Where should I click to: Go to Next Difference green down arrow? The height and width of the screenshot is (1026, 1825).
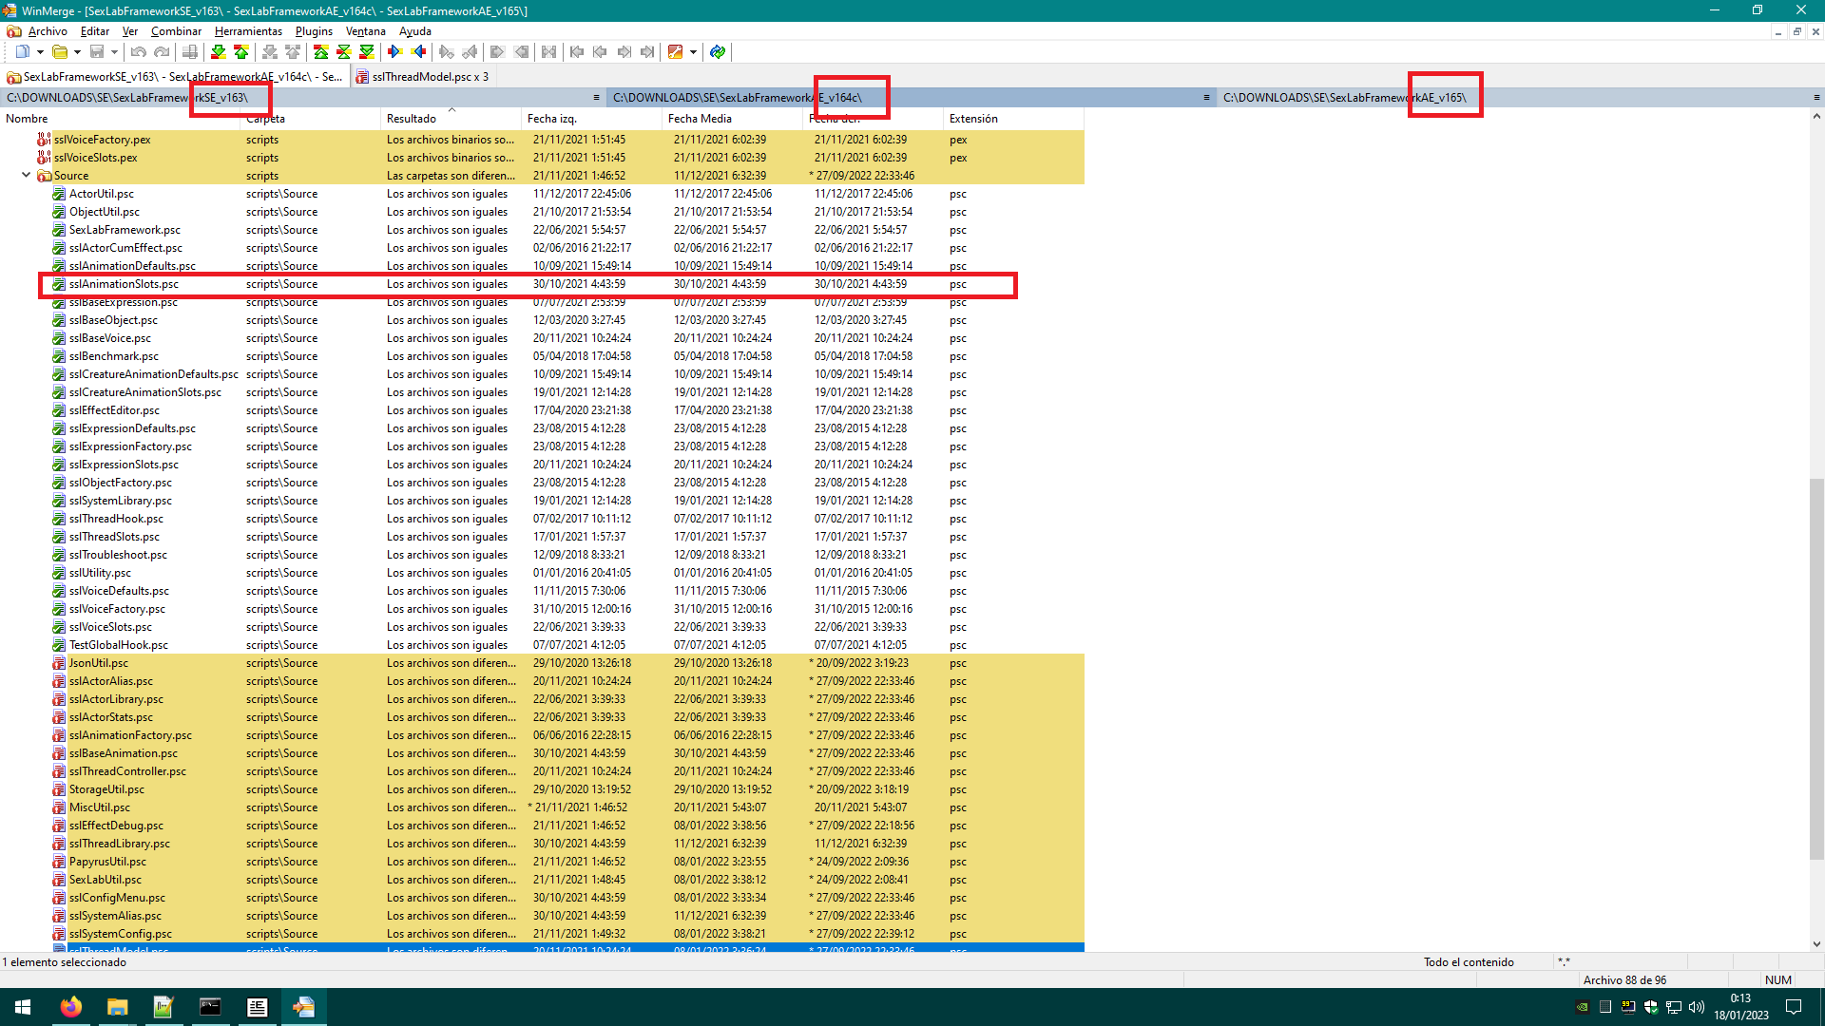(x=219, y=52)
